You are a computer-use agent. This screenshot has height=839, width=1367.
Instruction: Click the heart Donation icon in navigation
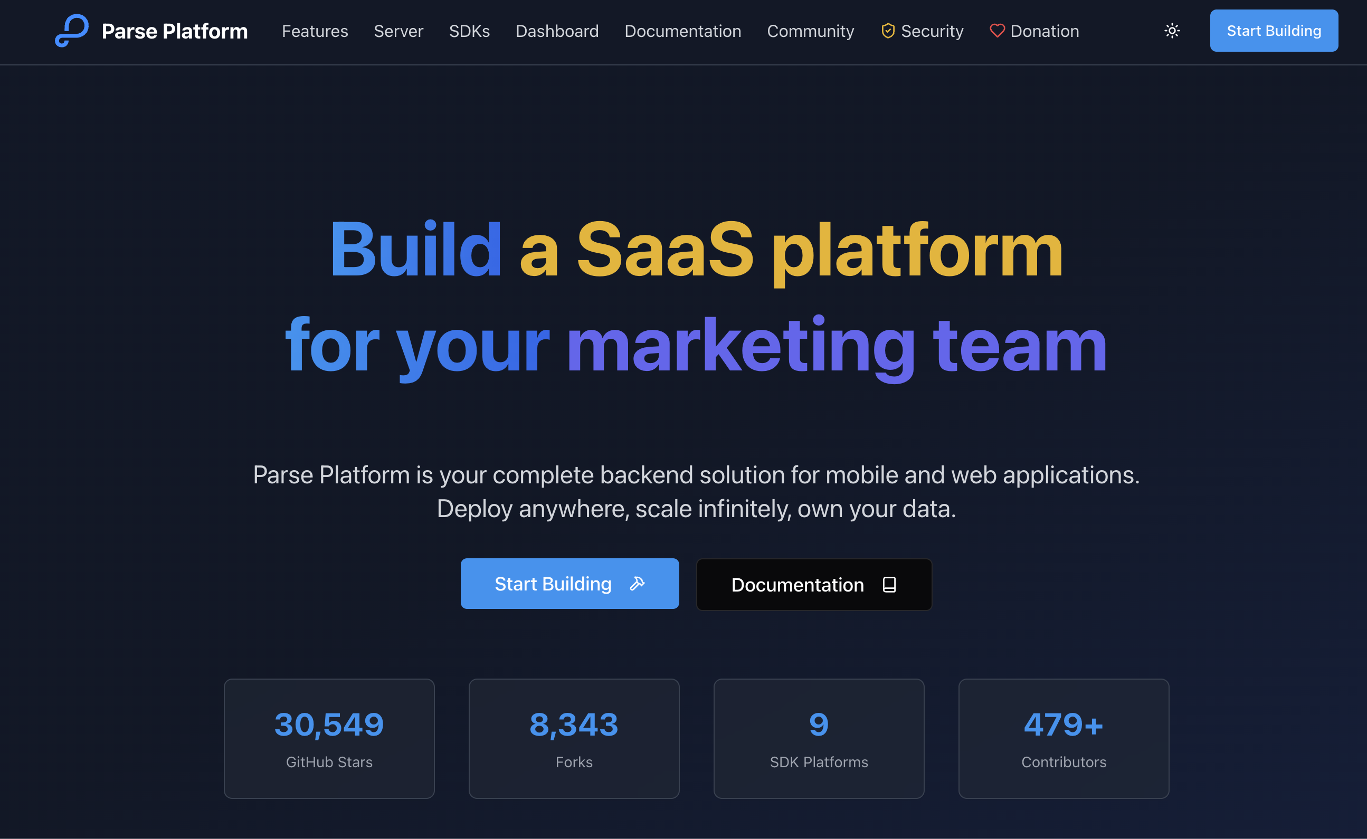tap(996, 31)
